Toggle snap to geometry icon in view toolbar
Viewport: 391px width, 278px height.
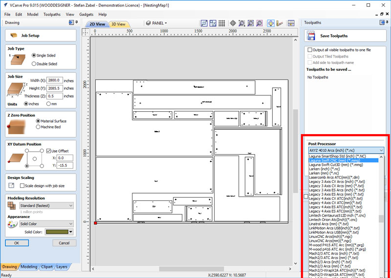[x=204, y=23]
